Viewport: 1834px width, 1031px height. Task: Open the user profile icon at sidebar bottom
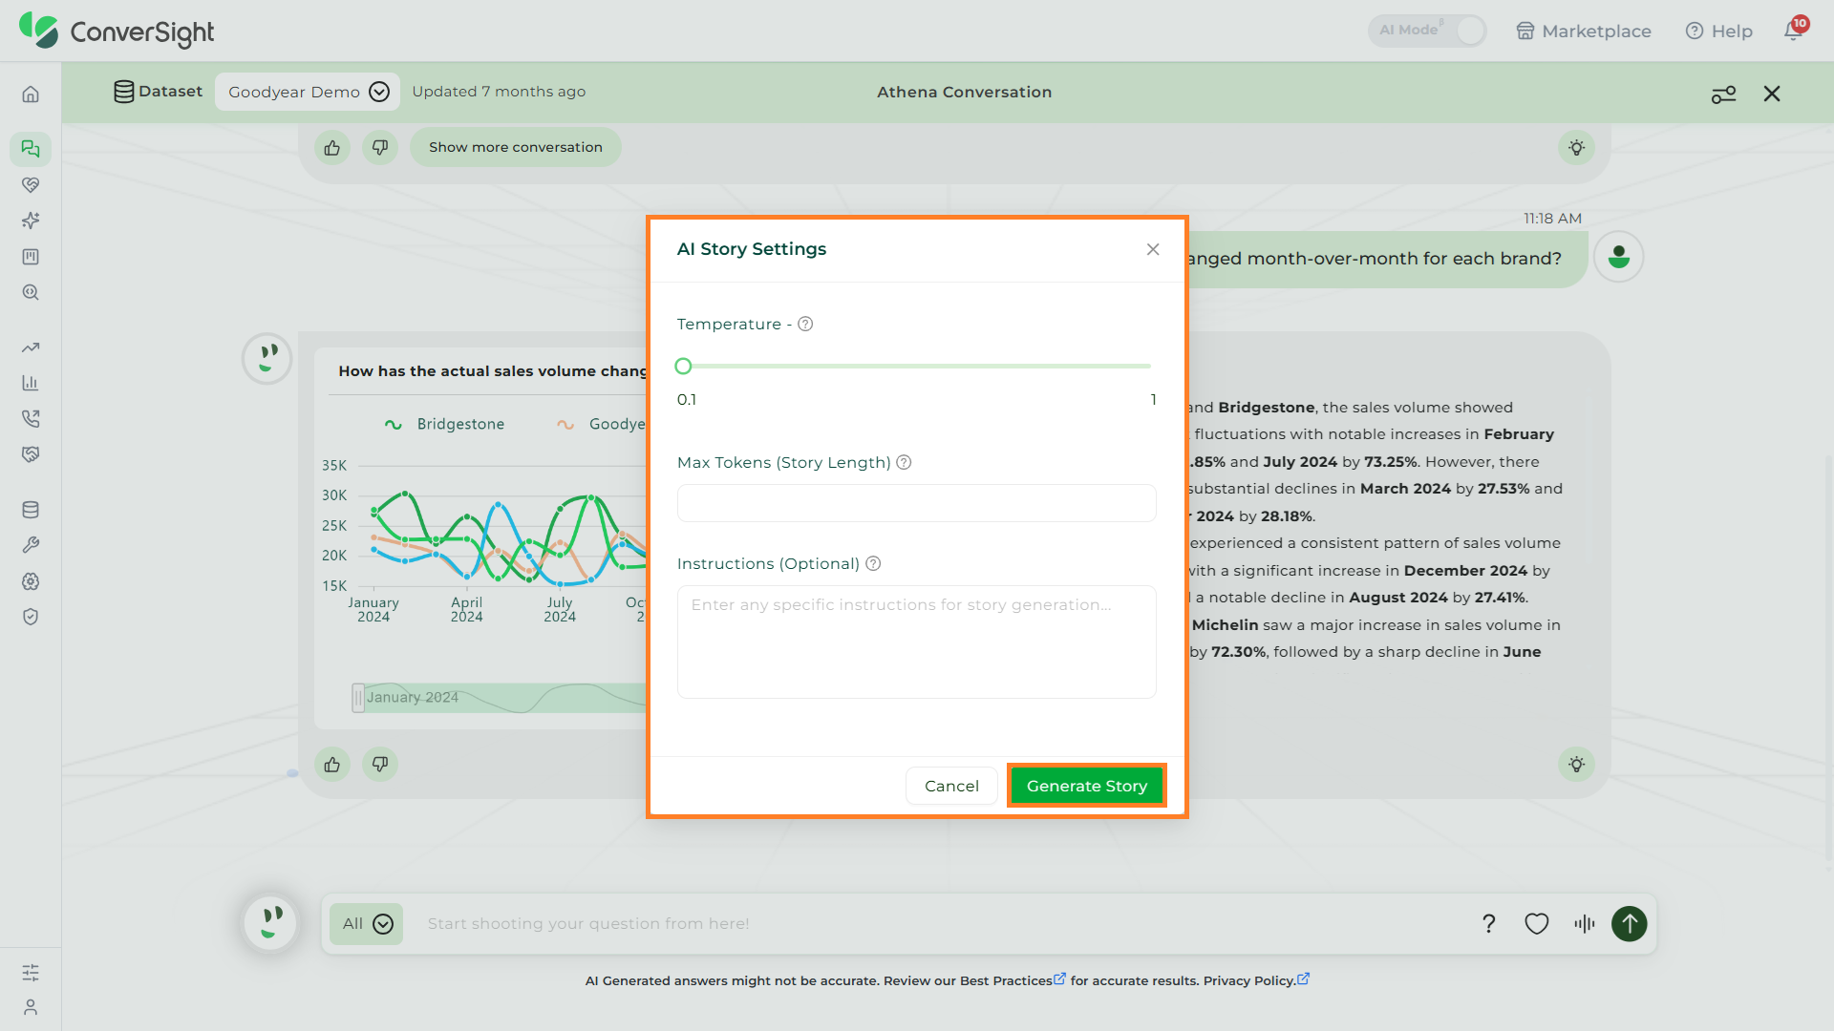31,1007
